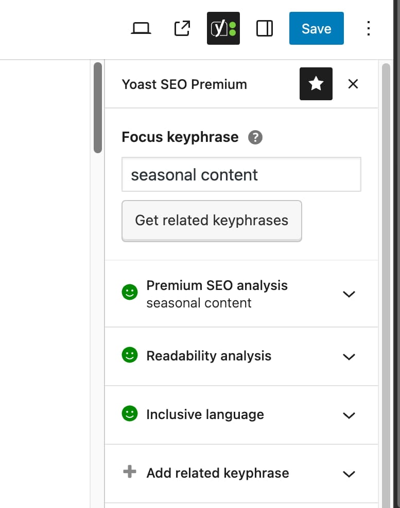This screenshot has height=508, width=400.
Task: Click the editor's vertical scrollbar thumb
Action: coord(98,108)
